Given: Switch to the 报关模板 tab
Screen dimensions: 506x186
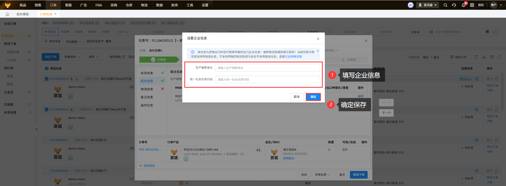Looking at the screenshot, I should coord(23,14).
